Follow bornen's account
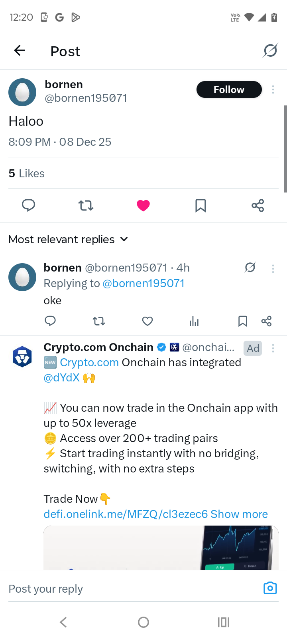This screenshot has width=287, height=639. click(229, 89)
